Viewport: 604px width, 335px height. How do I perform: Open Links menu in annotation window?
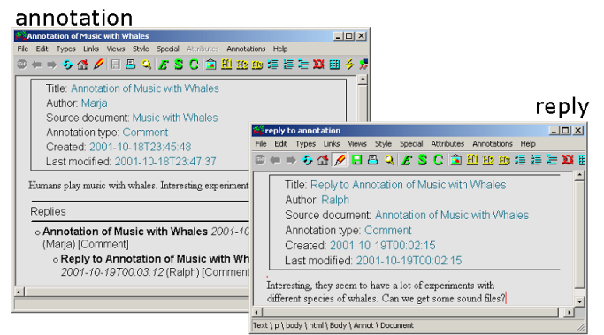(x=91, y=49)
